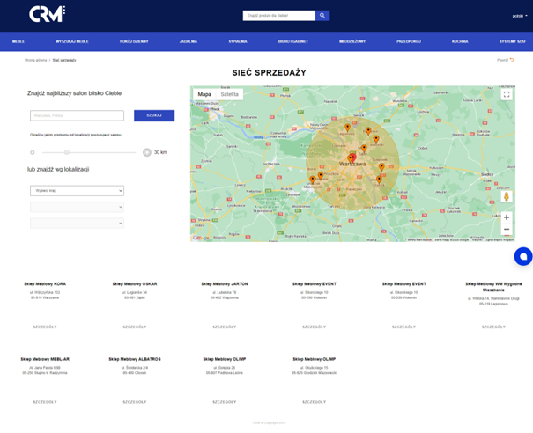The width and height of the screenshot is (533, 433).
Task: Open SZCZEGÓŁY for Sklep Meblowy KORA
Action: pos(45,327)
